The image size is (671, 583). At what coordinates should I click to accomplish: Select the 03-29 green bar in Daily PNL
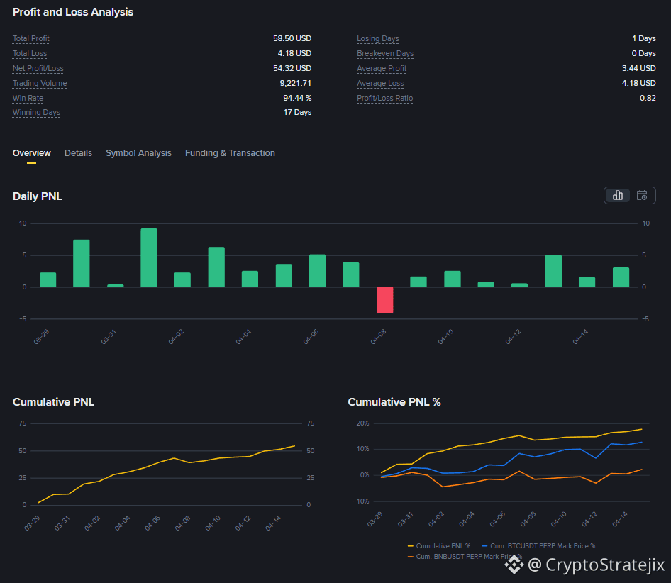pos(48,279)
